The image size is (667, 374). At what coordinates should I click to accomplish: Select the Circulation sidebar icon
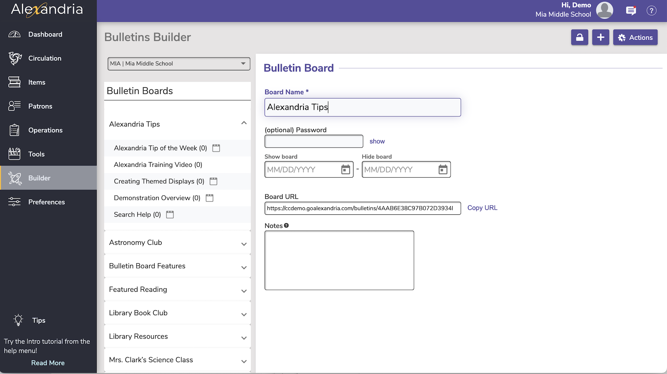(14, 58)
